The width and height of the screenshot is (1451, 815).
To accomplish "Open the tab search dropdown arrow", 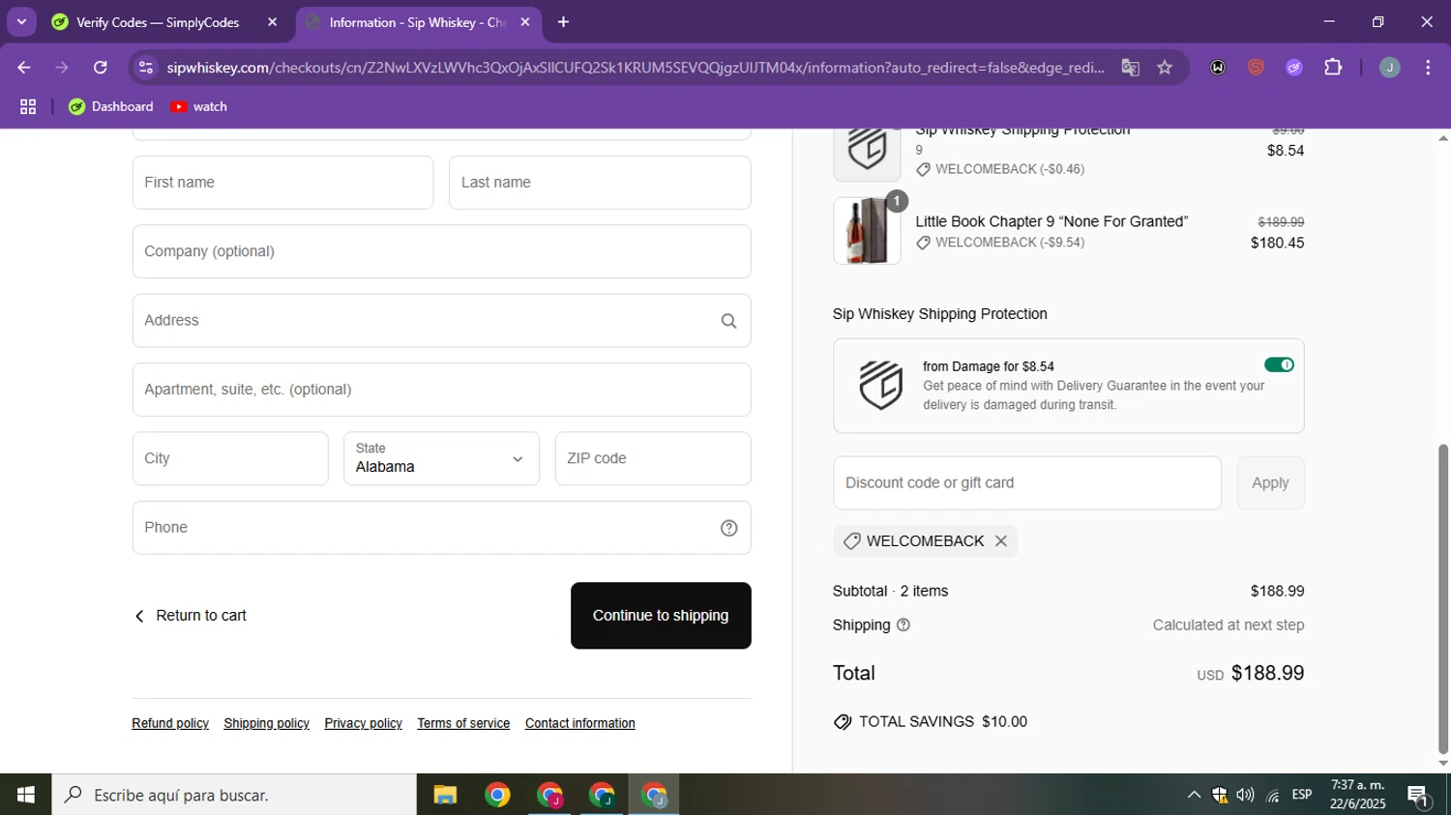I will click(21, 21).
